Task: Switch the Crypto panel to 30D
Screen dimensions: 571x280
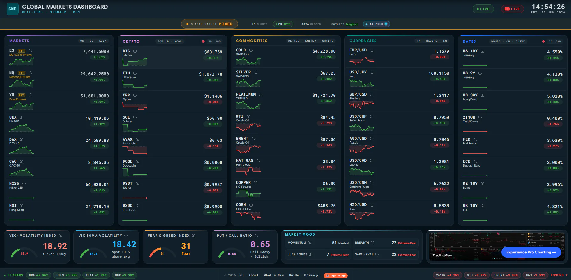Action: point(218,41)
